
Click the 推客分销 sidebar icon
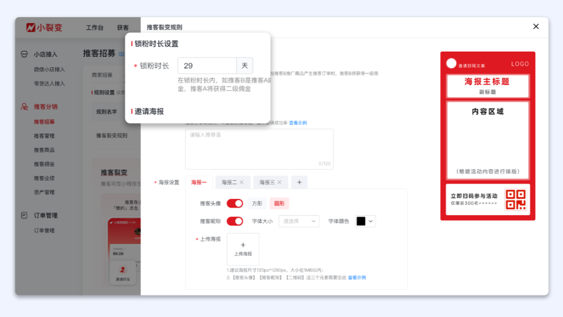tap(23, 106)
